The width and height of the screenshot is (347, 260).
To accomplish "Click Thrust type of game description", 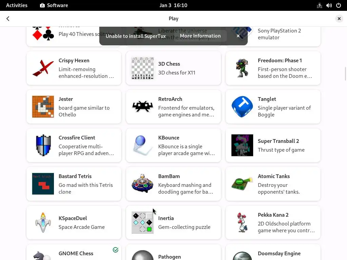I will [x=281, y=150].
